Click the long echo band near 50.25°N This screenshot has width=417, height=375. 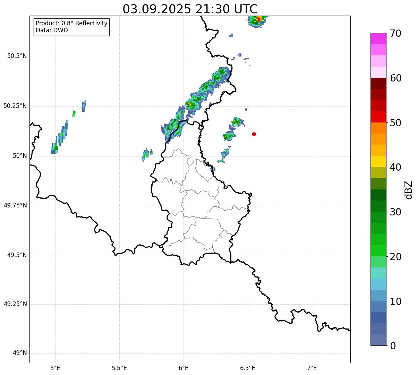click(x=197, y=105)
